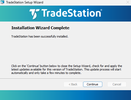Click the 'TradeStation Setup Wizard' window title
This screenshot has height=100, width=131.
coord(25,2)
